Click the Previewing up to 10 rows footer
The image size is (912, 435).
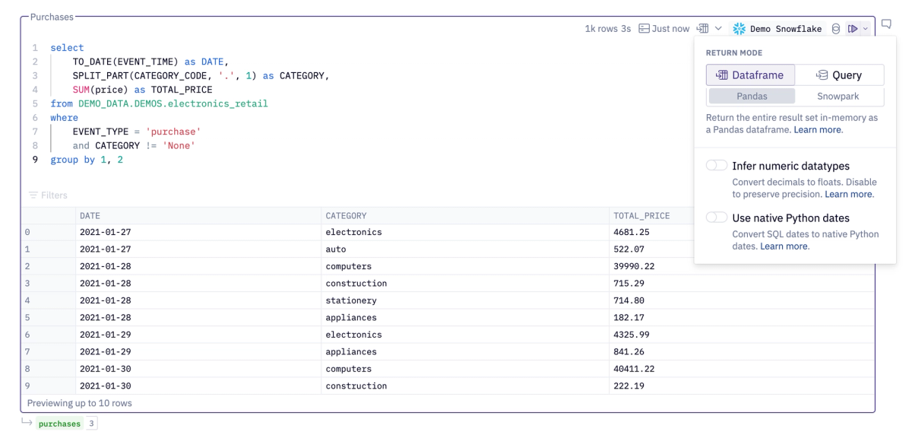(x=80, y=403)
